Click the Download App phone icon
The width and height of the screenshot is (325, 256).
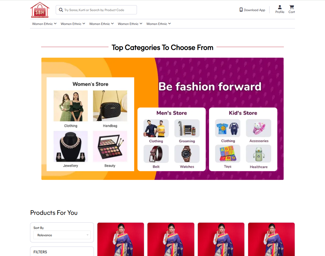click(241, 10)
